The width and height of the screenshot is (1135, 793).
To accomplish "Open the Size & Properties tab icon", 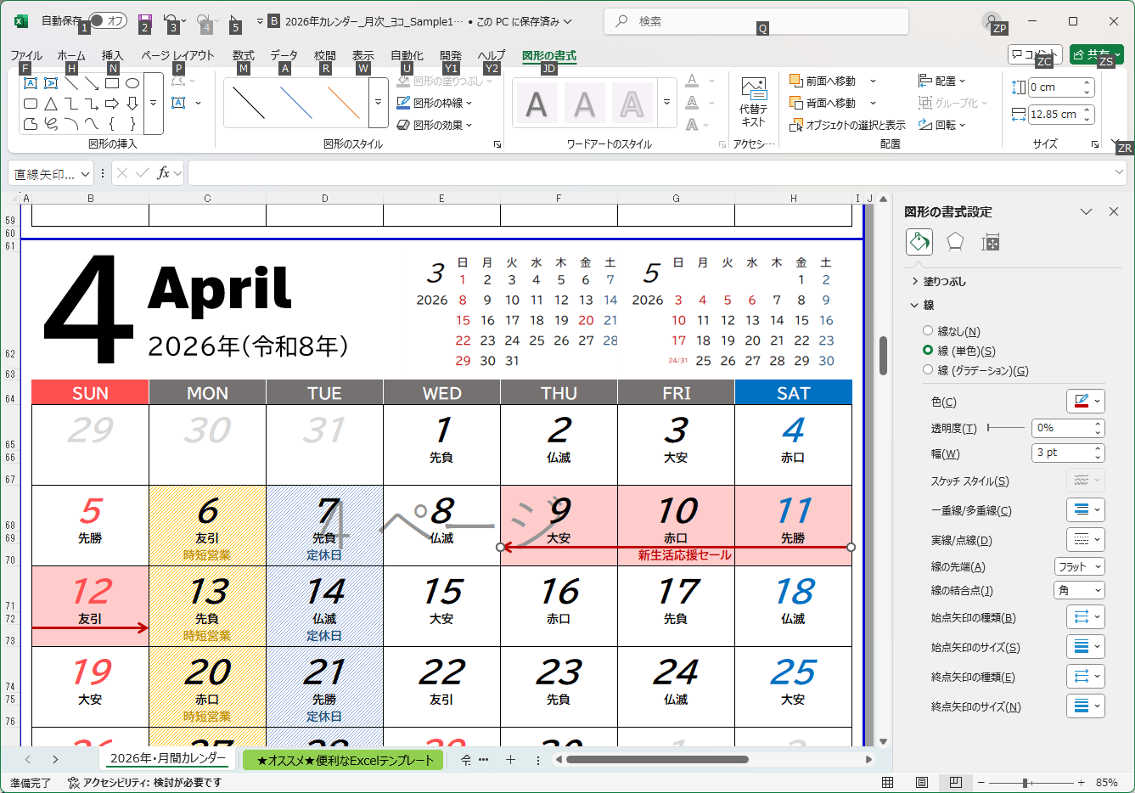I will coord(990,242).
